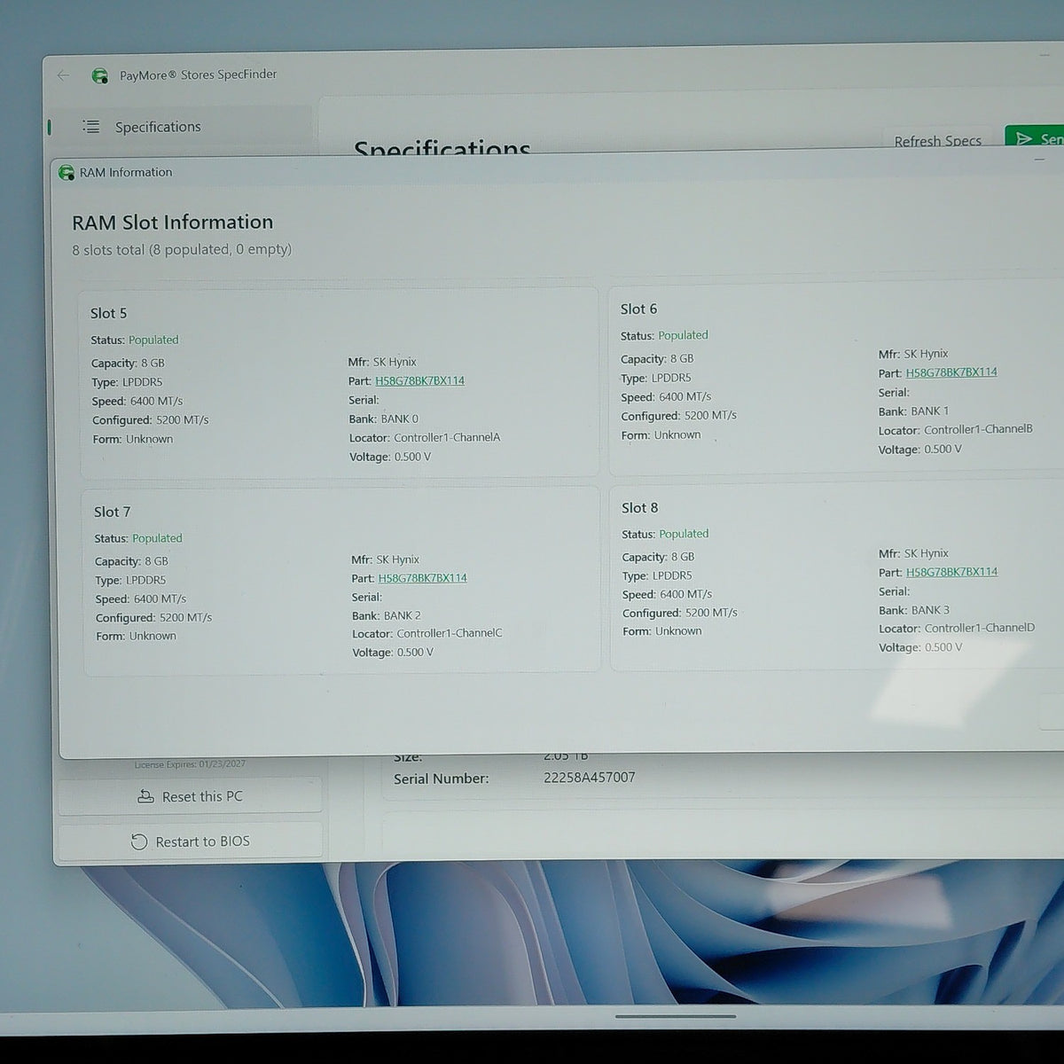This screenshot has height=1064, width=1064.
Task: Click the License Expires date text
Action: tap(190, 763)
